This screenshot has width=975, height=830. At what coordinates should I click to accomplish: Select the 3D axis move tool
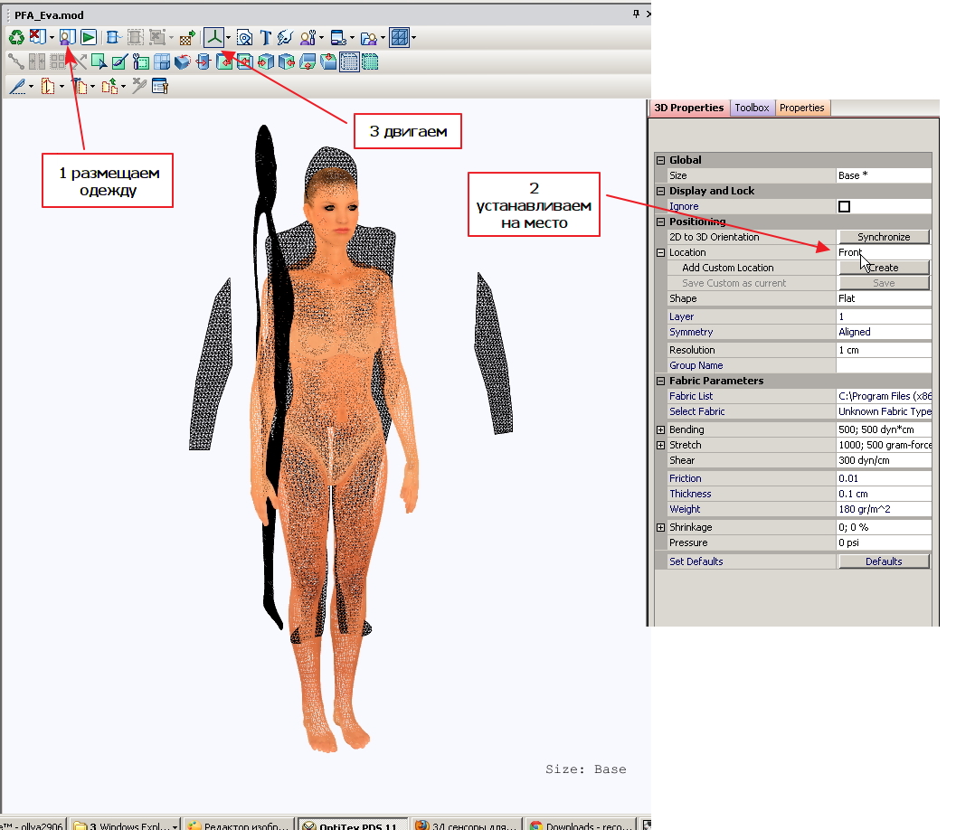tap(213, 38)
